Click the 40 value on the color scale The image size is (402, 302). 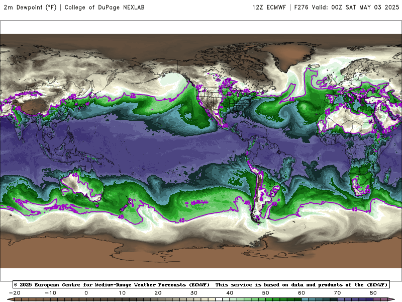click(230, 293)
